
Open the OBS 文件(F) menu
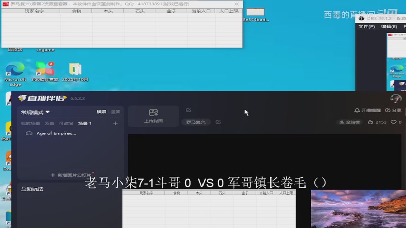point(366,26)
